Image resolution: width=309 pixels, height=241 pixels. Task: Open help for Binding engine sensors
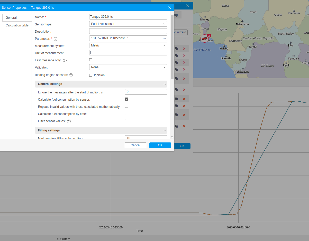71,75
